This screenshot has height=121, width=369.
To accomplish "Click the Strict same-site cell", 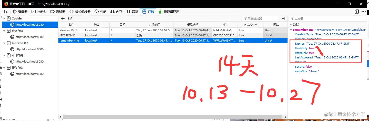I will pyautogui.click(x=275, y=30).
